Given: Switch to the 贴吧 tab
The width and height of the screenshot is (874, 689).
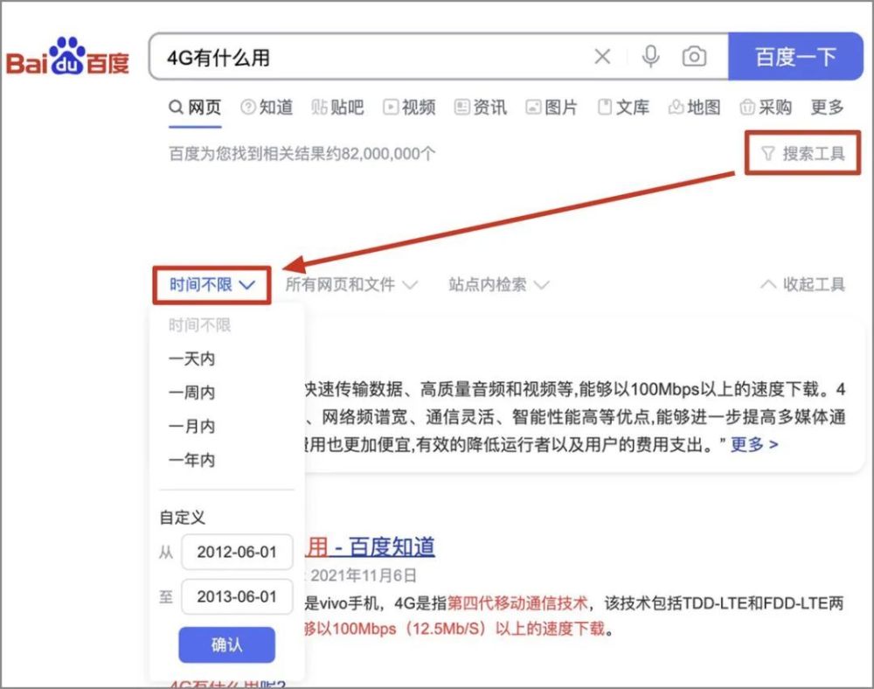Looking at the screenshot, I should click(337, 107).
